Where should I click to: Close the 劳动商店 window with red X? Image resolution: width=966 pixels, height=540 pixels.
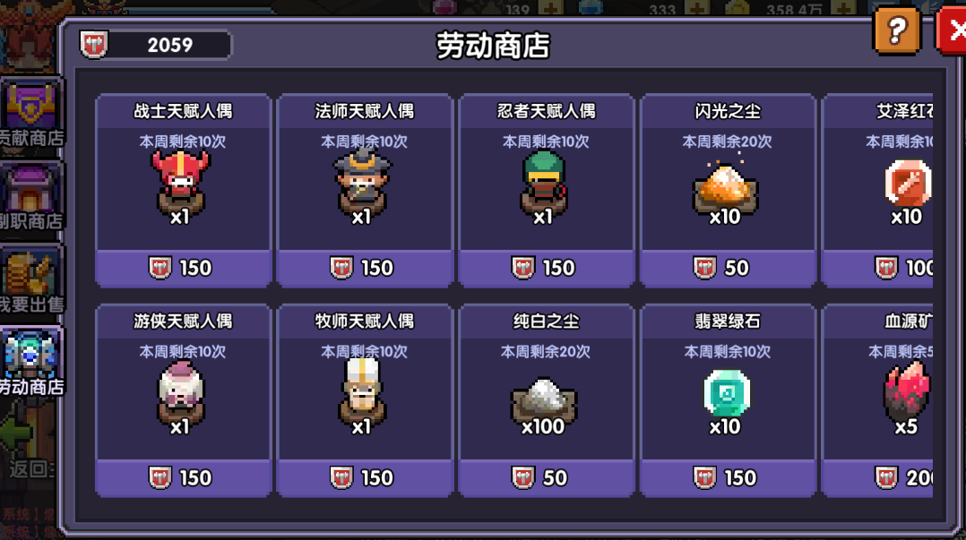tap(952, 30)
